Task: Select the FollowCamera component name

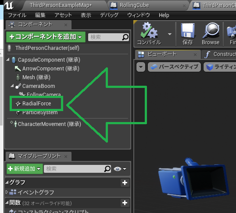Action: pyautogui.click(x=44, y=94)
